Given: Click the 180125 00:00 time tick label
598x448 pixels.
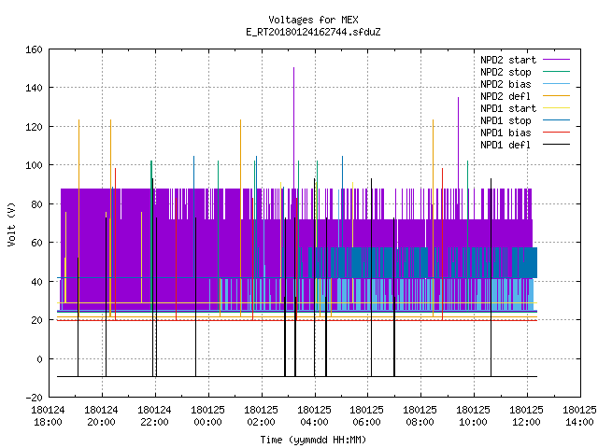Looking at the screenshot, I should pyautogui.click(x=207, y=416).
